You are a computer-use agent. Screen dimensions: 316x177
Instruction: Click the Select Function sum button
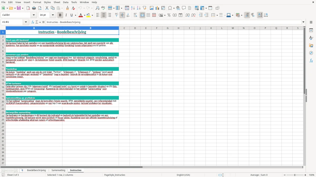[x=37, y=22]
